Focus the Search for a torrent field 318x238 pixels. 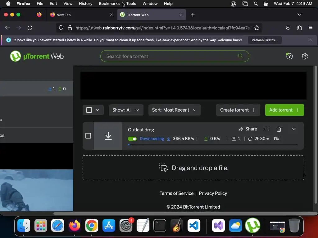click(175, 56)
